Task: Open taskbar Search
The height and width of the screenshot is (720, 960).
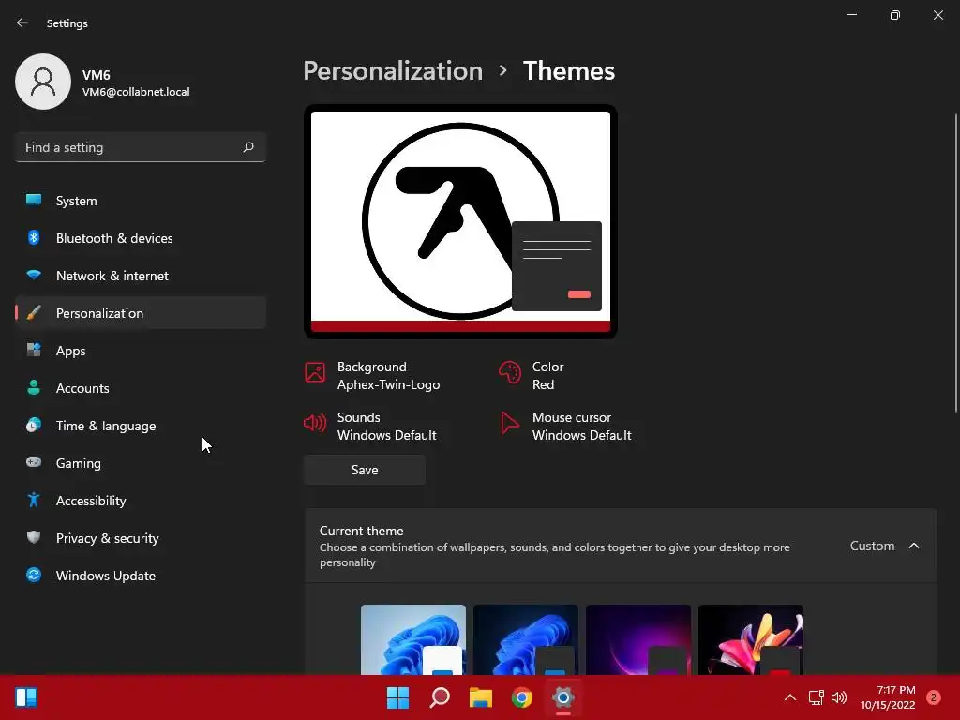Action: pos(440,697)
